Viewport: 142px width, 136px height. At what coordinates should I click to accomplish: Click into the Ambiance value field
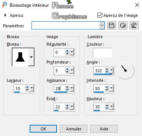60,89
